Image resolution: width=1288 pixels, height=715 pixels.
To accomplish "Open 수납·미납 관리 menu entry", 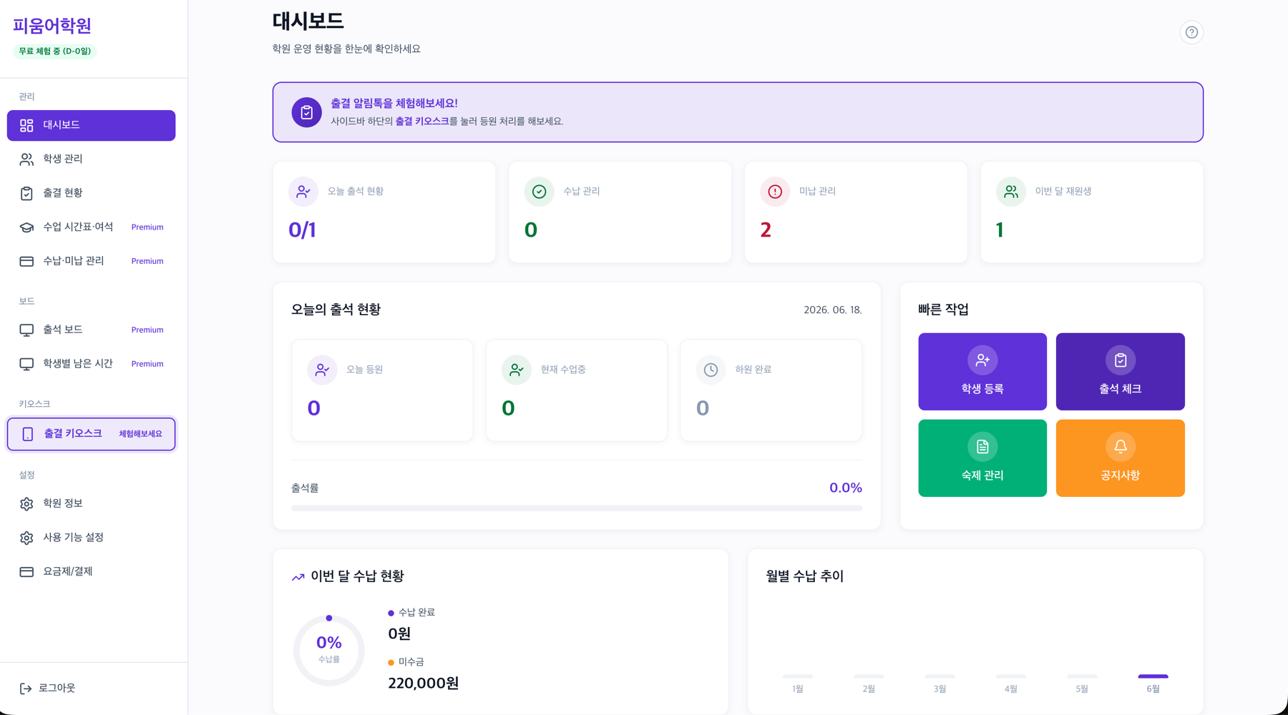I will tap(92, 261).
